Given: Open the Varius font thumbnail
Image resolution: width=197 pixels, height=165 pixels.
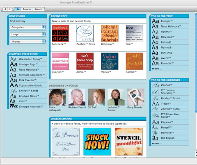Looking at the screenshot, I should [x=110, y=61].
